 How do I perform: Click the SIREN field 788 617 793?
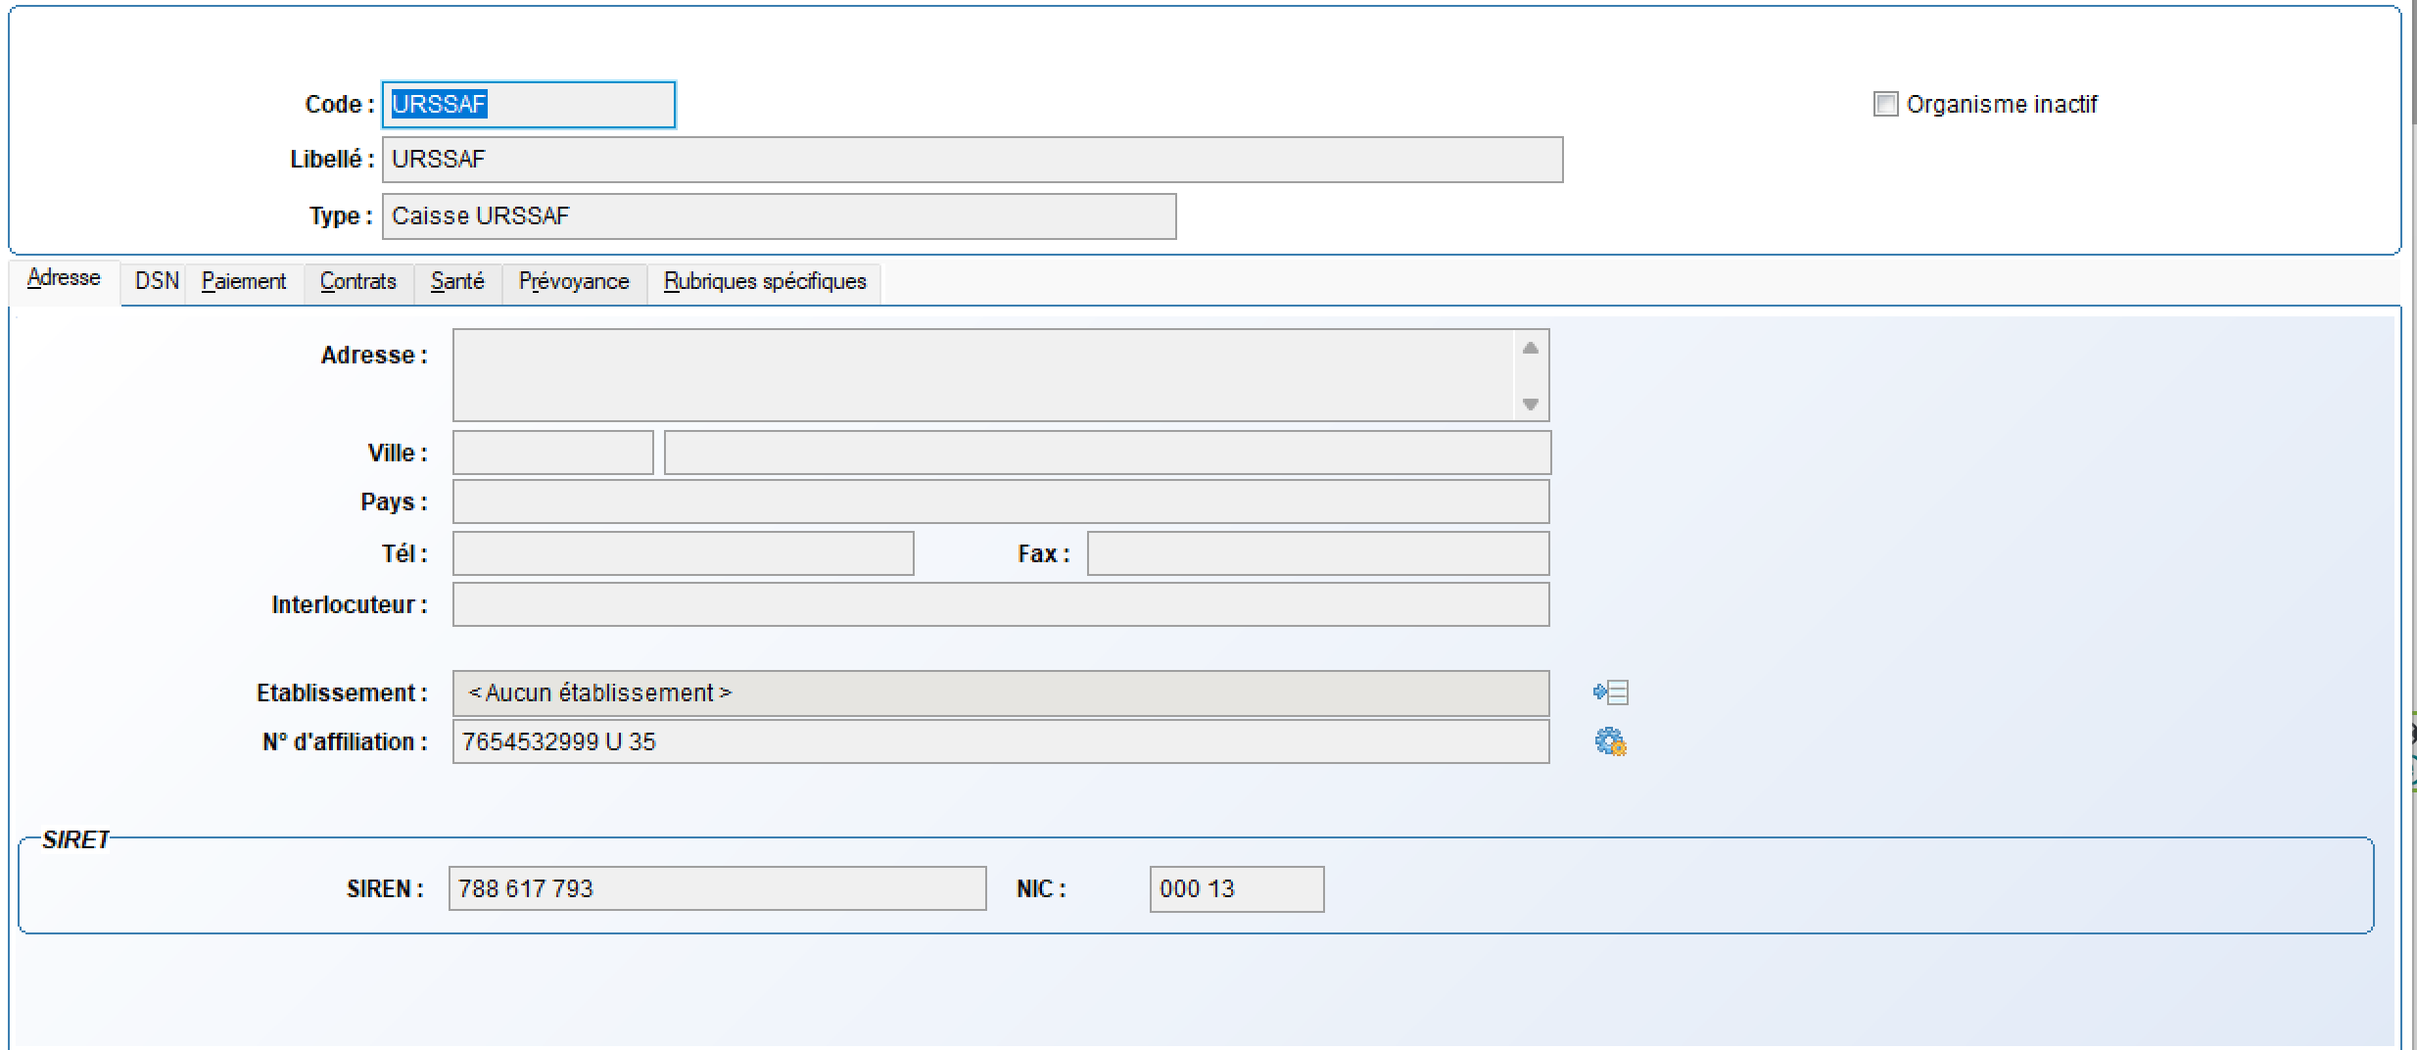click(x=718, y=888)
